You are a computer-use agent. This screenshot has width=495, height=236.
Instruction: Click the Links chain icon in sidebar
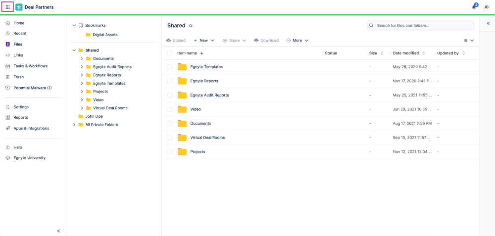tap(8, 55)
